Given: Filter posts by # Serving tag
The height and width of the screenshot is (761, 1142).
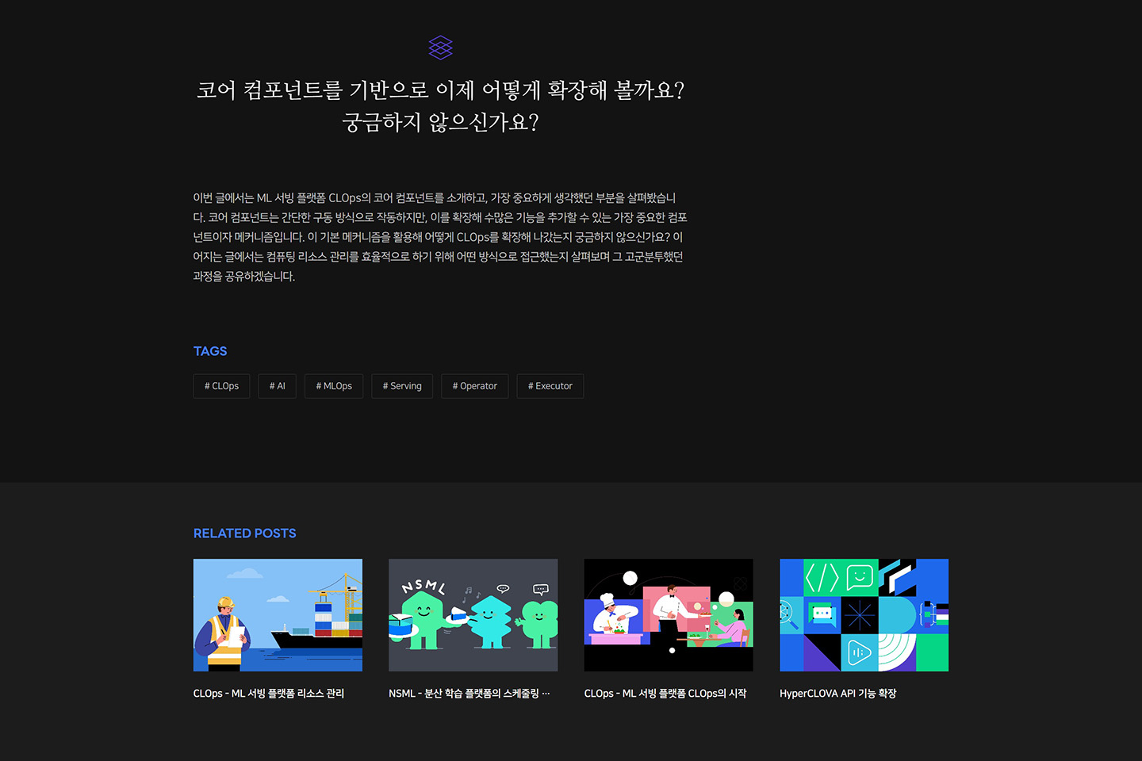Looking at the screenshot, I should [x=402, y=386].
